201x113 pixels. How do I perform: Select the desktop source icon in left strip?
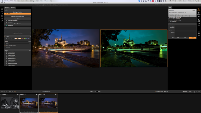(x=2, y=9)
